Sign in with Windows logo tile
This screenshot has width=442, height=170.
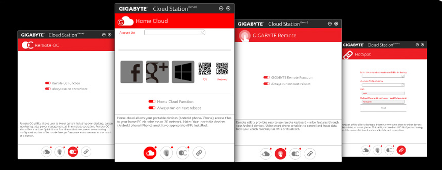pyautogui.click(x=183, y=72)
